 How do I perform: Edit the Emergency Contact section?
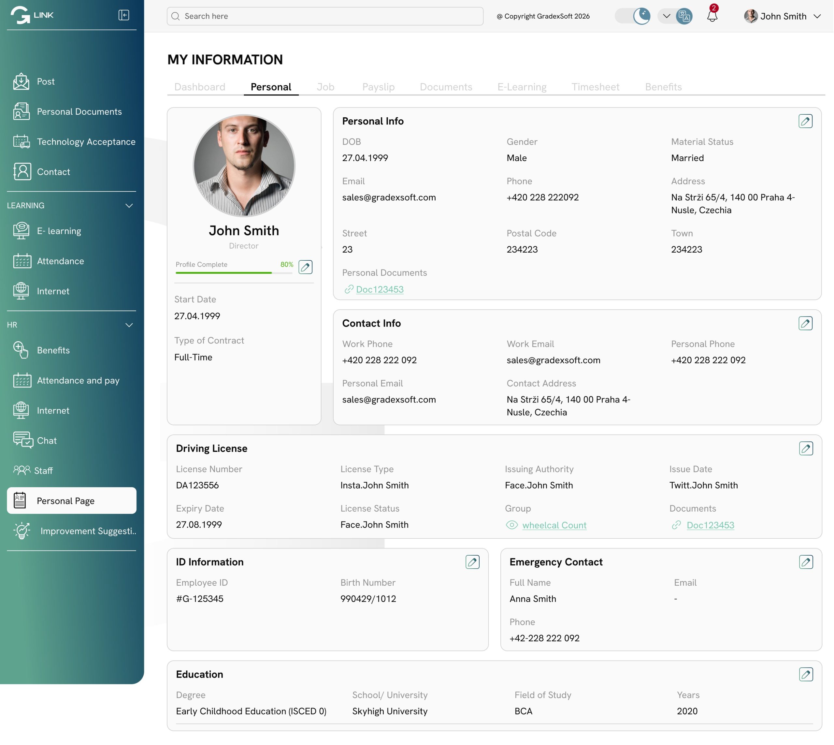pyautogui.click(x=805, y=562)
